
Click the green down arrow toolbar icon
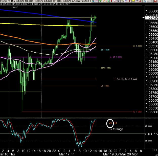tap(100, 1)
